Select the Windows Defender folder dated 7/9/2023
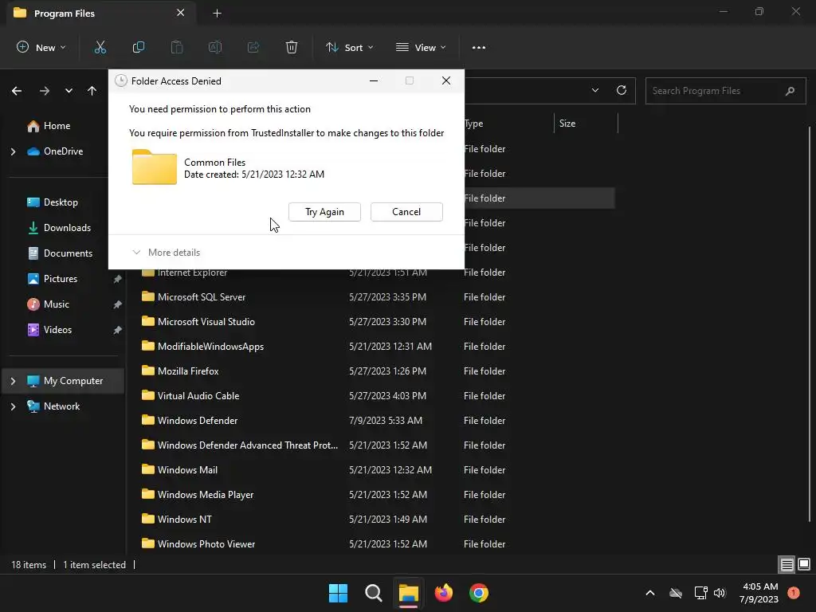Viewport: 816px width, 612px height. point(198,421)
